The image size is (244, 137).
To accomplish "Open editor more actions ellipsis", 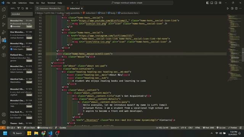I will click(241, 8).
